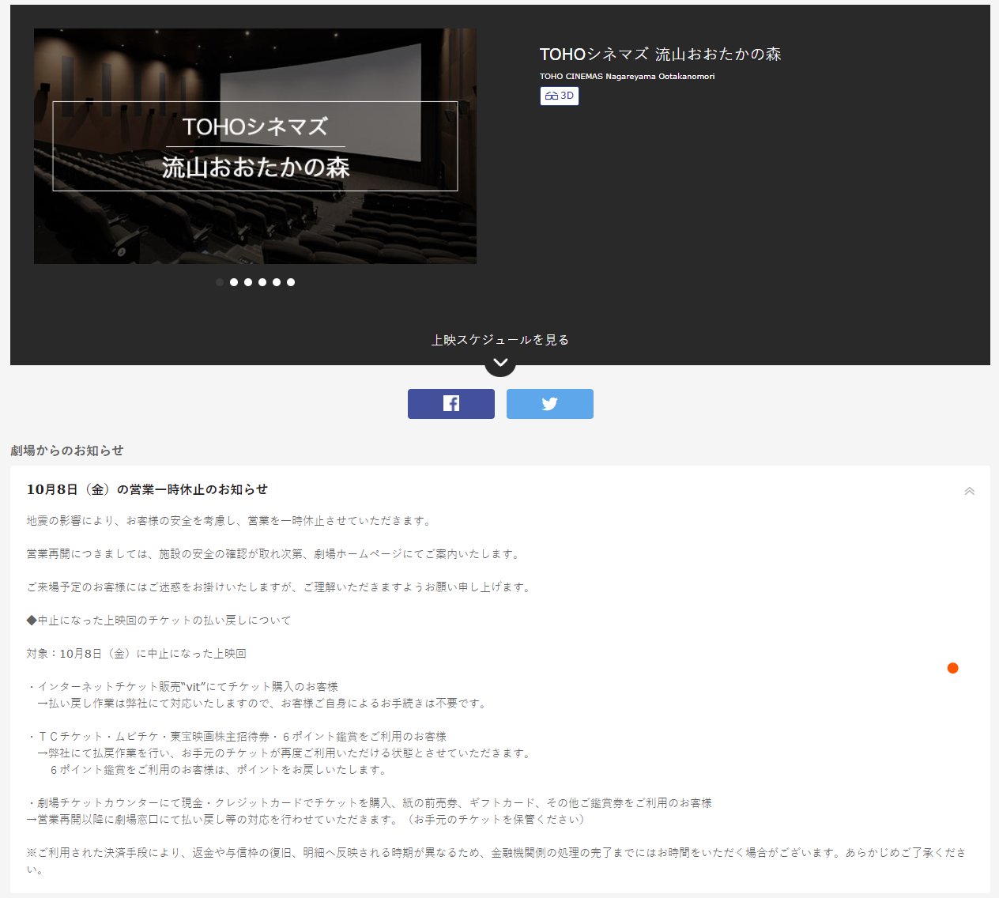Collapse the notice with double chevron

(x=969, y=491)
